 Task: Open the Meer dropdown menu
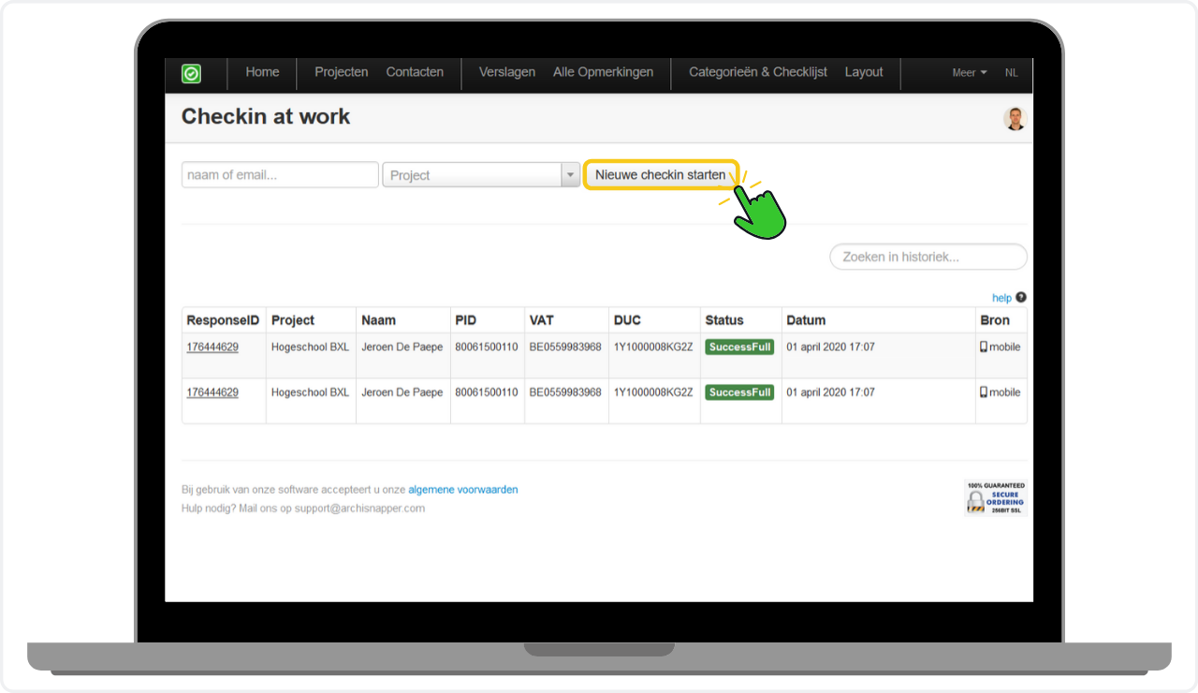pyautogui.click(x=969, y=73)
